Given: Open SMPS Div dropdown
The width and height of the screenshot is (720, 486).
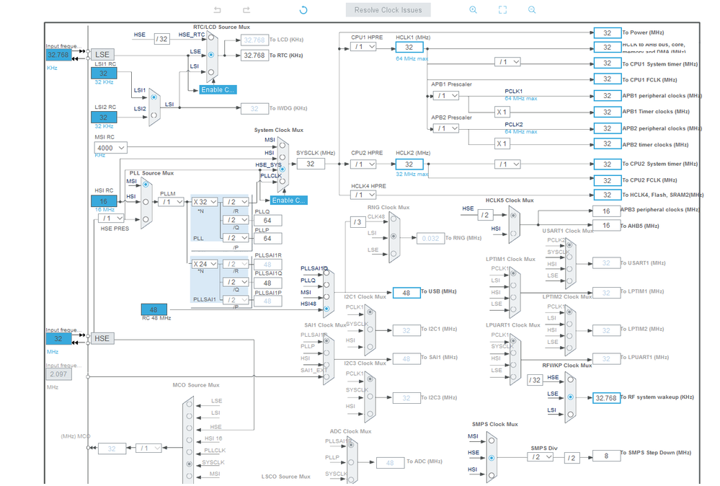Looking at the screenshot, I should click(540, 457).
